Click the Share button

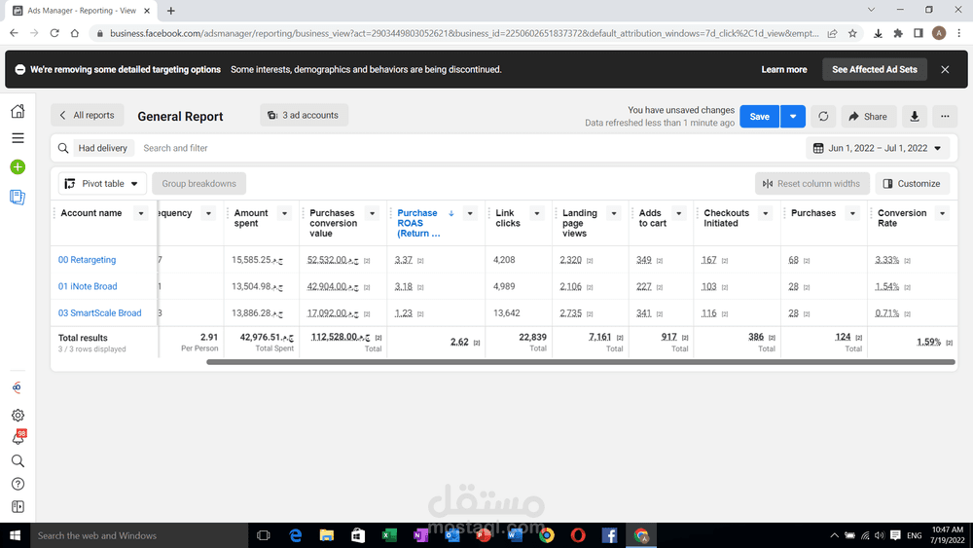pyautogui.click(x=868, y=117)
